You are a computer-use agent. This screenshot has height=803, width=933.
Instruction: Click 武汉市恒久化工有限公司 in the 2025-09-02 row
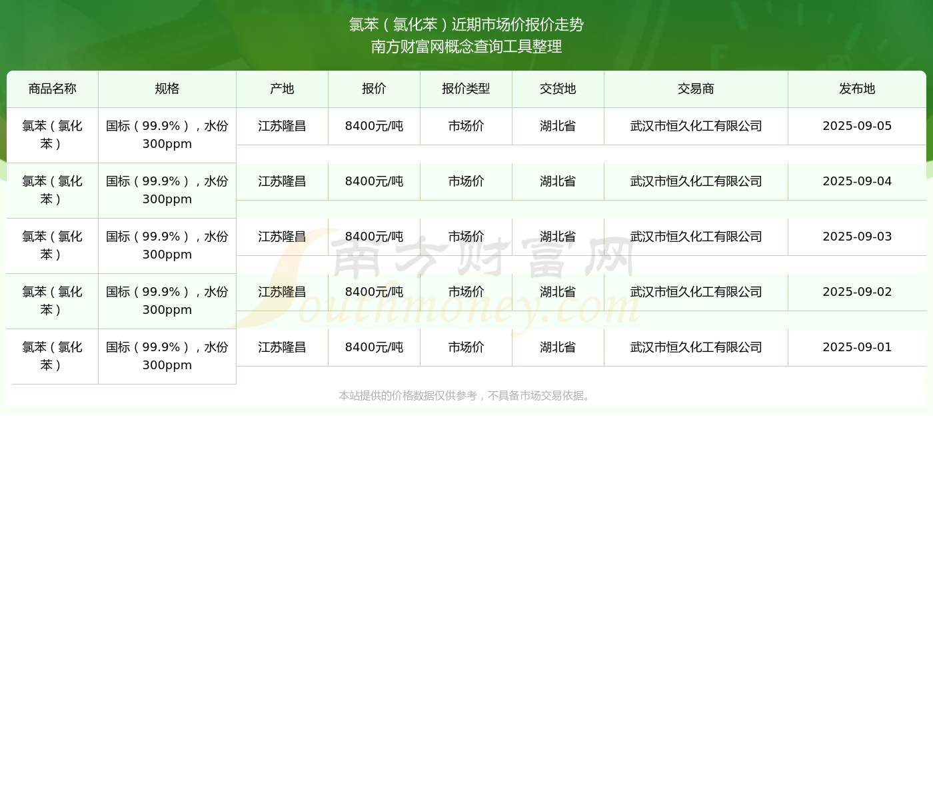pyautogui.click(x=696, y=292)
